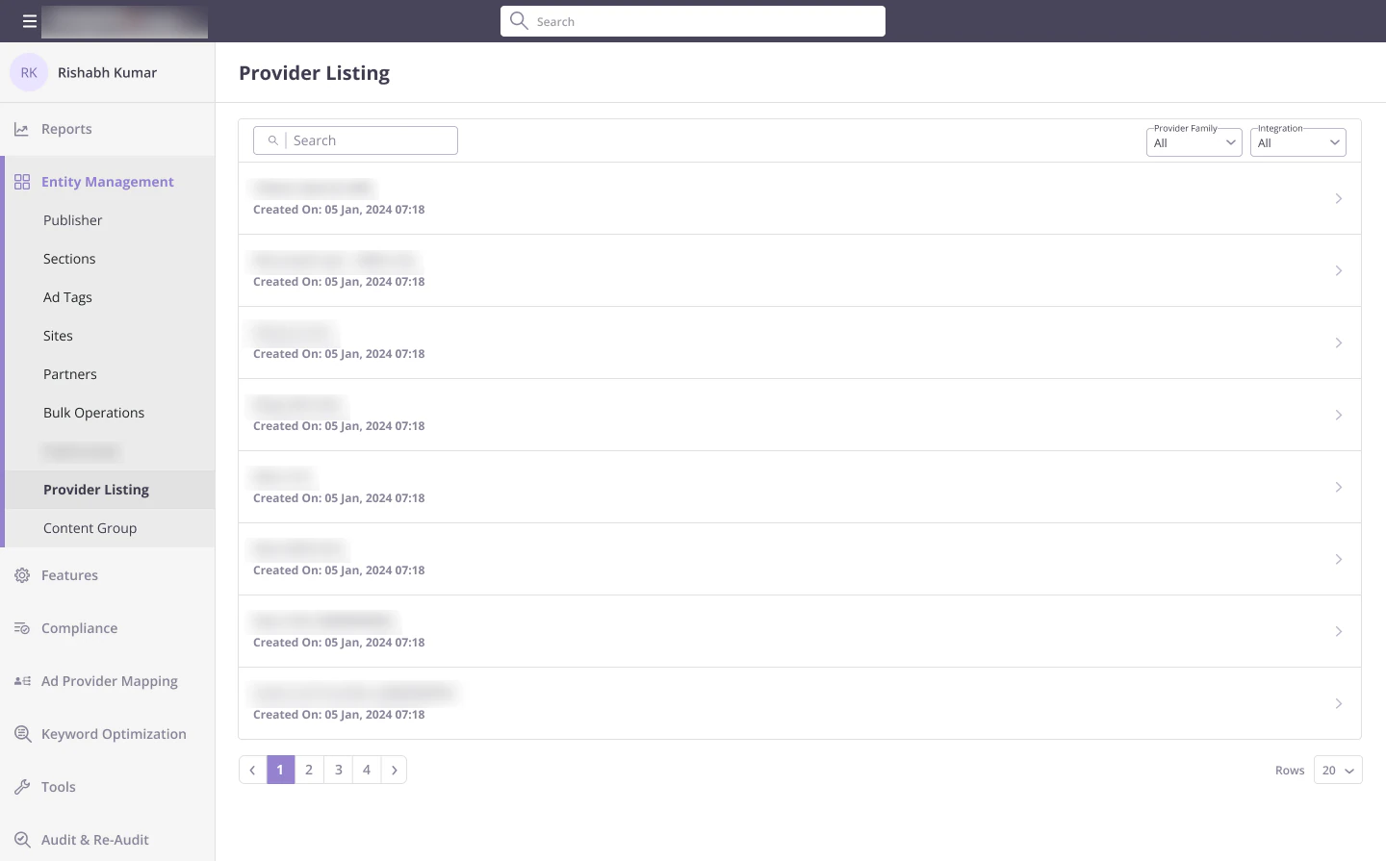Click the top global Search field

[x=693, y=21]
